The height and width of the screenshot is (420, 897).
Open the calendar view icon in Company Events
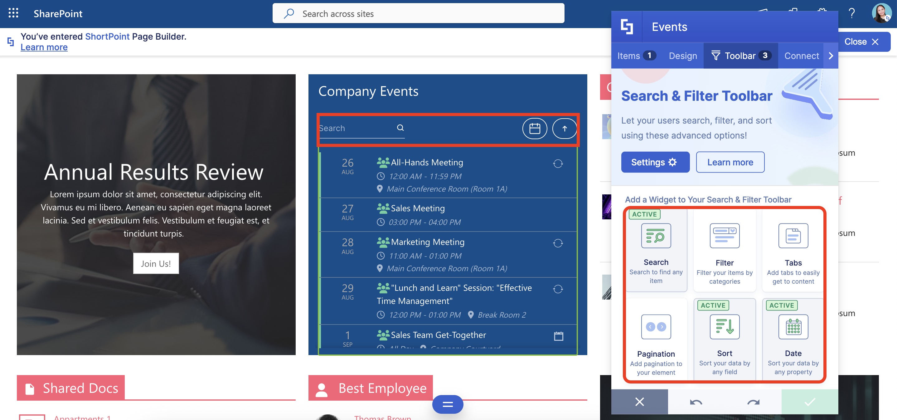pyautogui.click(x=535, y=128)
